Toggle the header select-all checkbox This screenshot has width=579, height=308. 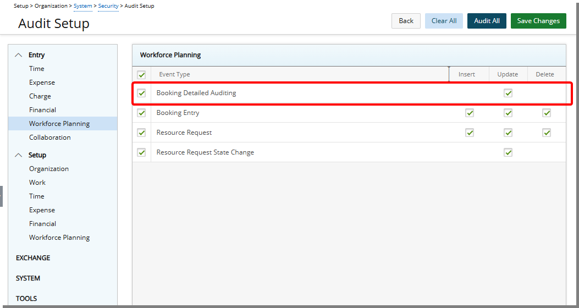pyautogui.click(x=141, y=75)
